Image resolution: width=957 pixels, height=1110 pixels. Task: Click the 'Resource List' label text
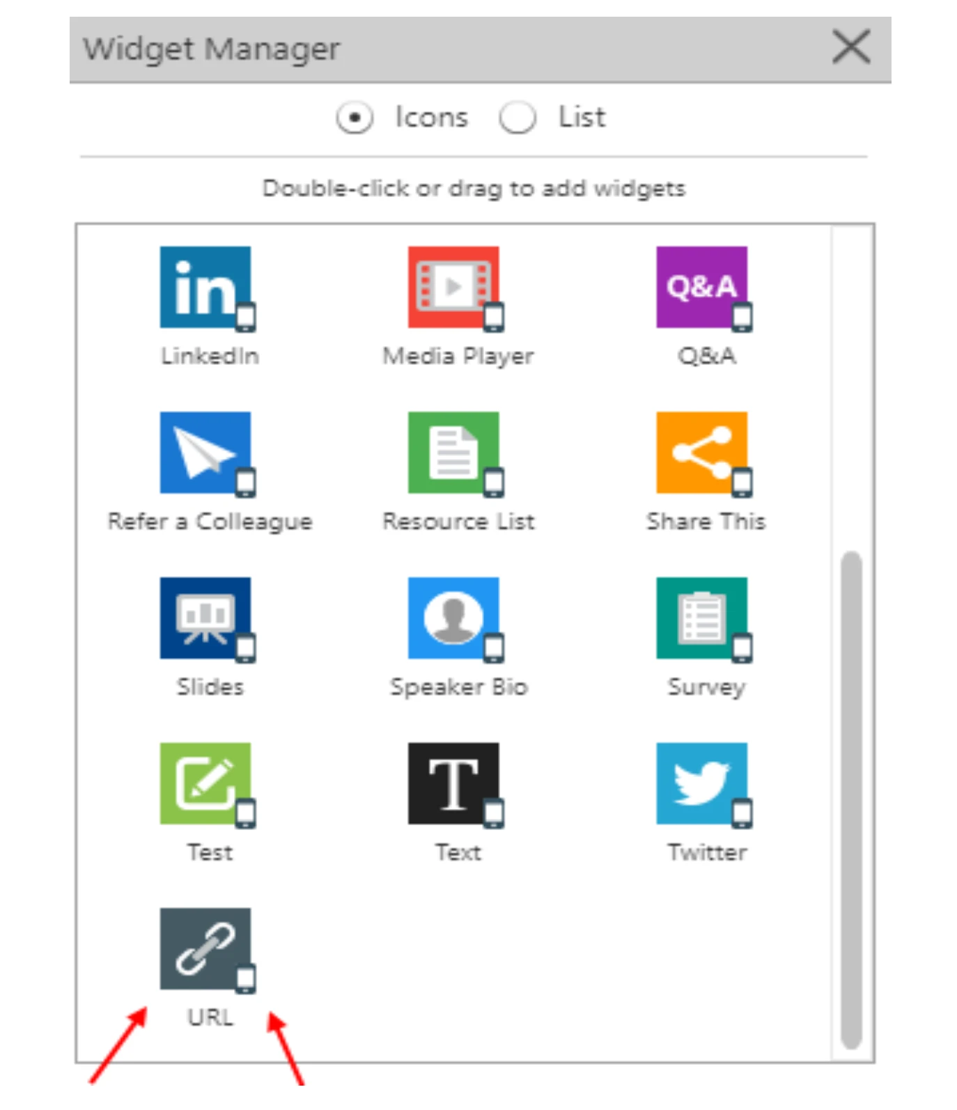click(458, 522)
